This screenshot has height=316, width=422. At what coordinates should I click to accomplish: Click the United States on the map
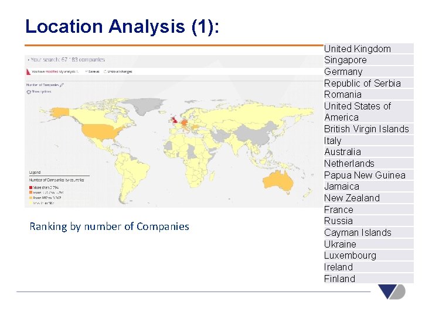(100, 132)
